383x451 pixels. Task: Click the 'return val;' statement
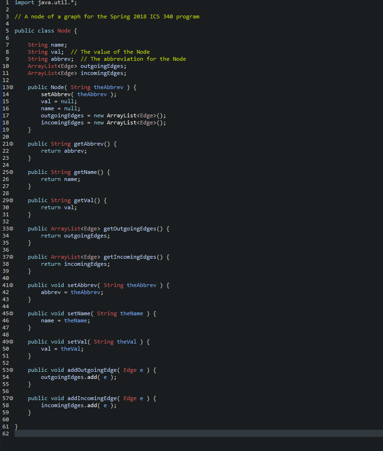pos(59,207)
